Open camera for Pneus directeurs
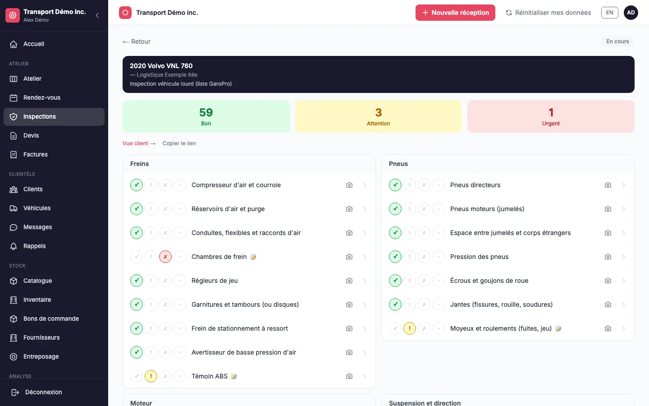649x406 pixels. tap(608, 185)
